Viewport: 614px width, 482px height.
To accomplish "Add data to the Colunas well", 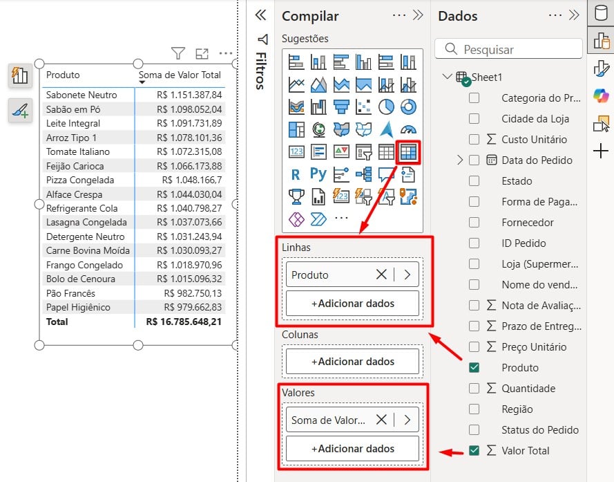I will pyautogui.click(x=352, y=361).
